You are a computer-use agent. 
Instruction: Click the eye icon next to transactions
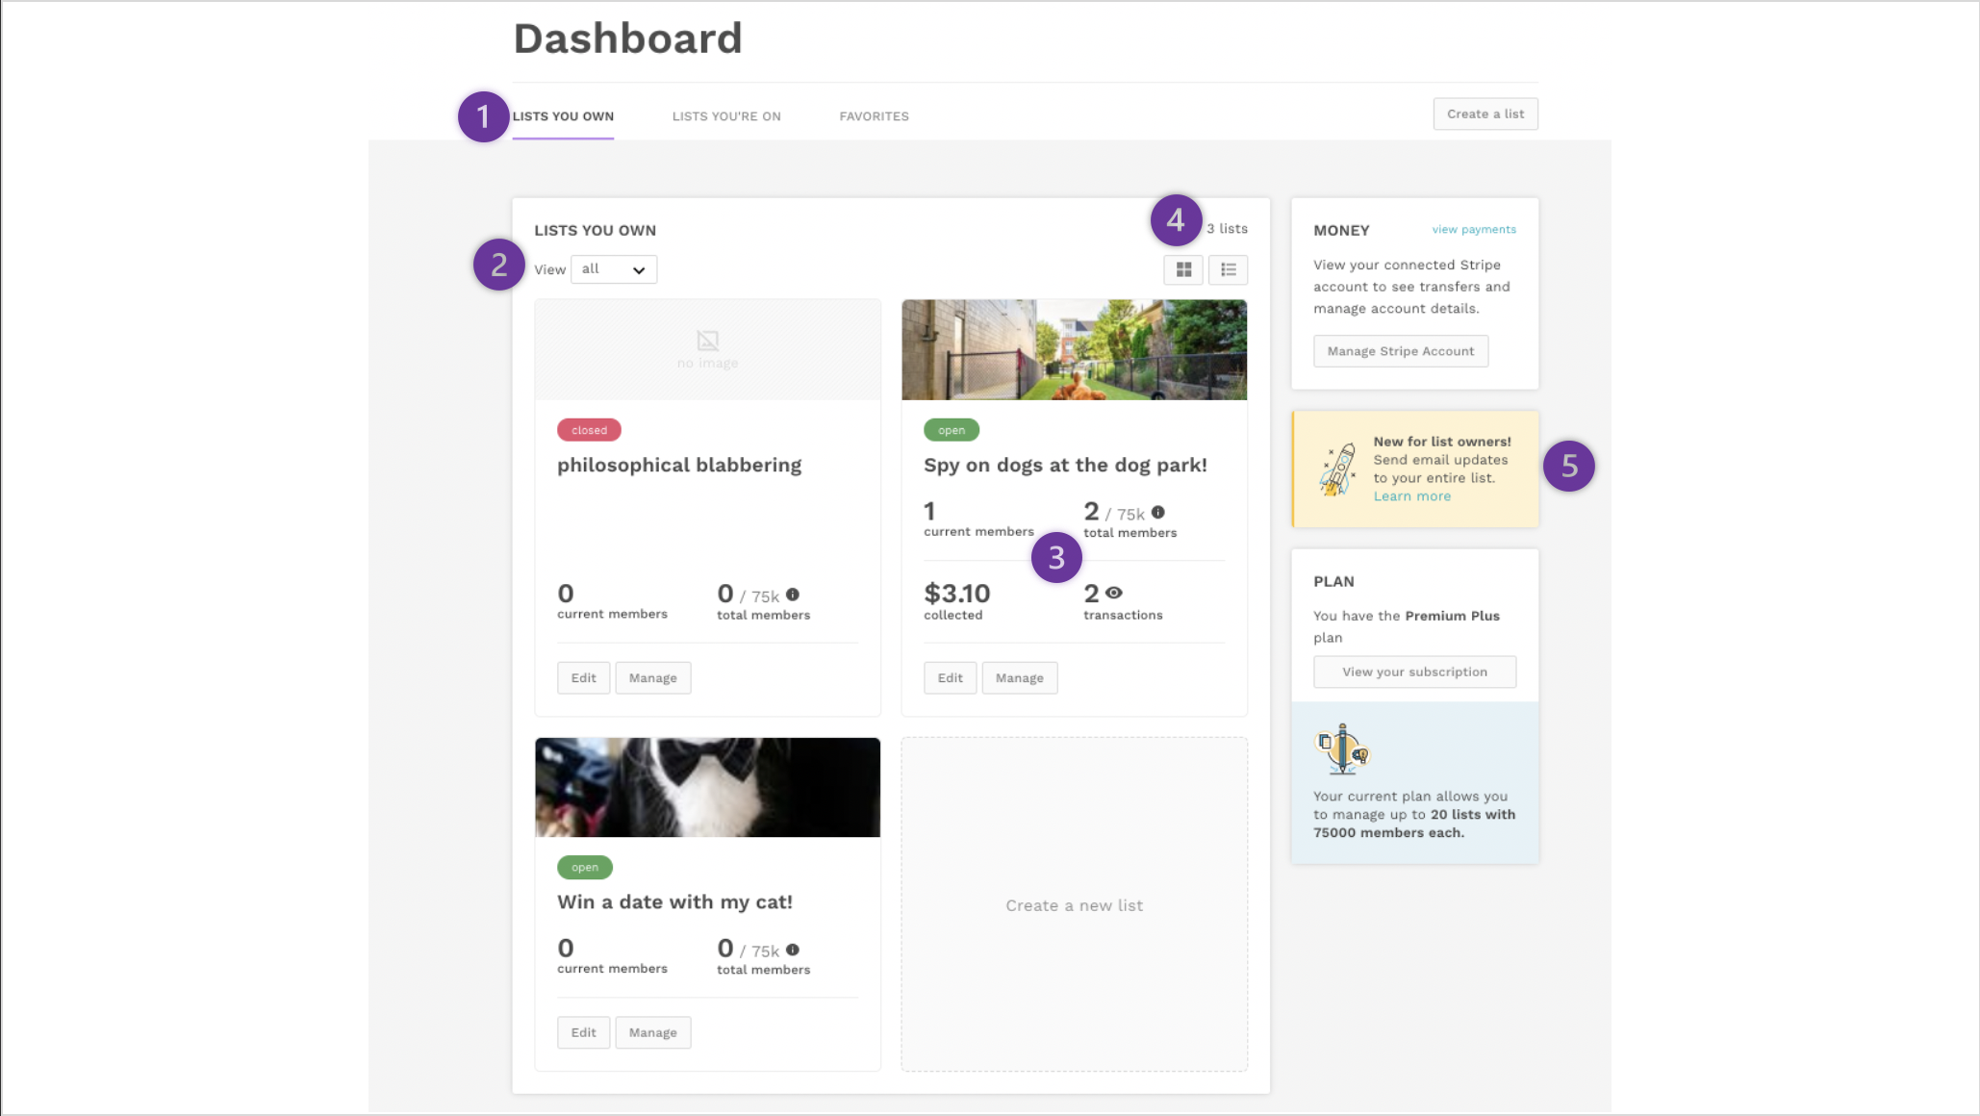(1114, 594)
